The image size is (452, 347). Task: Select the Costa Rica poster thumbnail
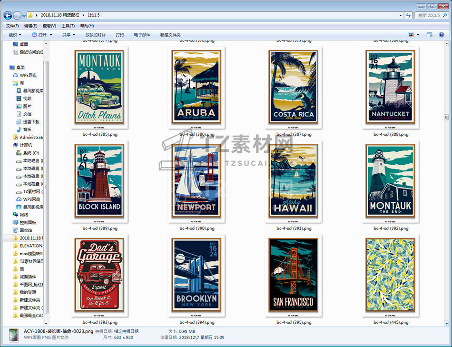[x=294, y=88]
